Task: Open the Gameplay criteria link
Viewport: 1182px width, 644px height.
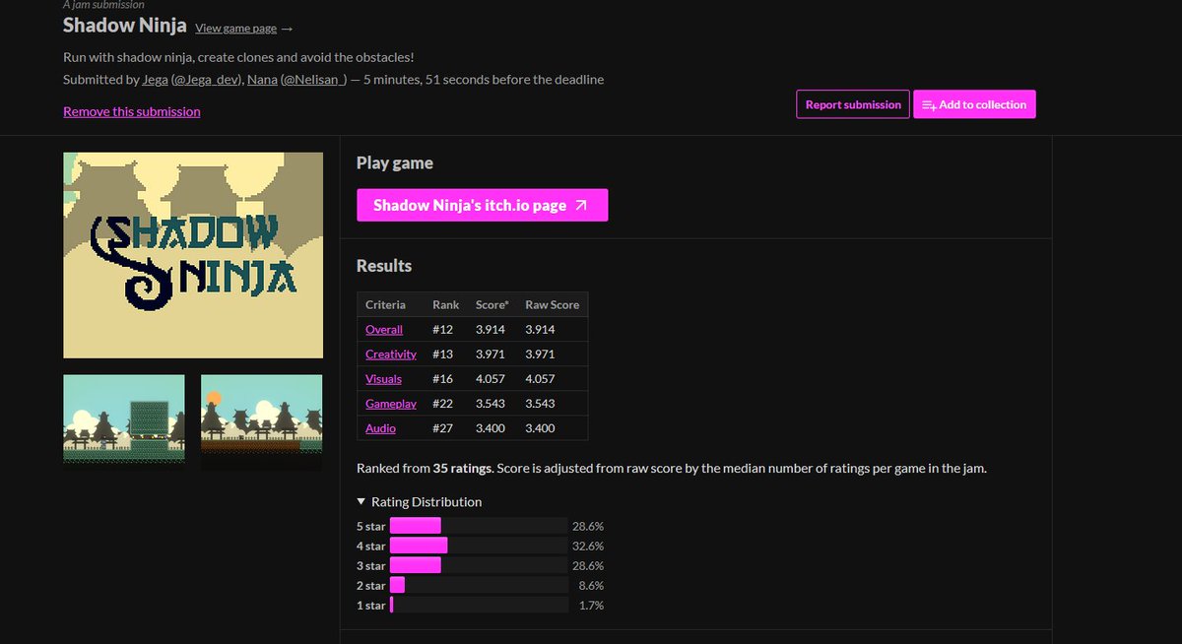Action: [x=391, y=404]
